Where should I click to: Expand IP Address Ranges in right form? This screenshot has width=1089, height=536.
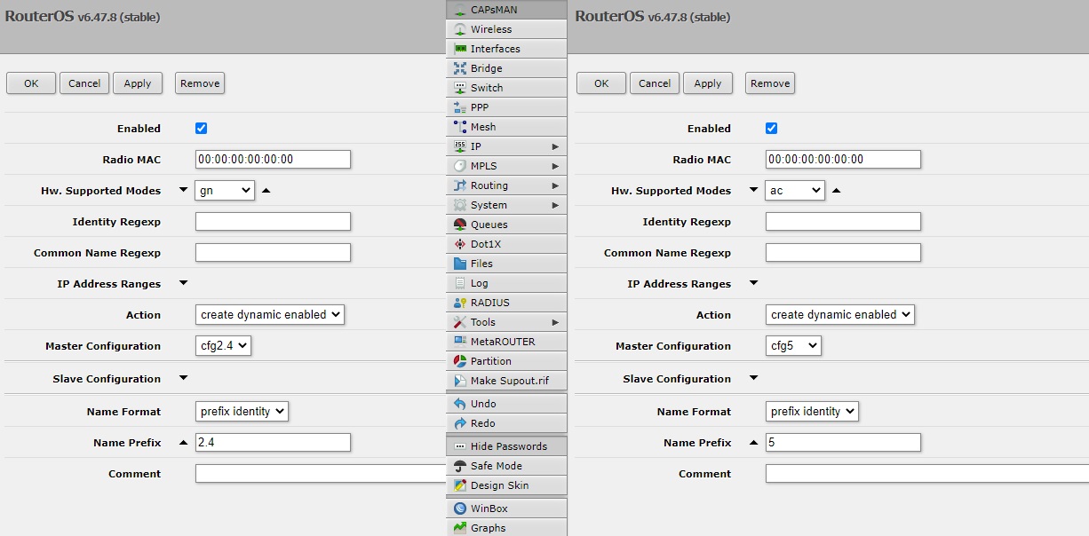point(753,283)
